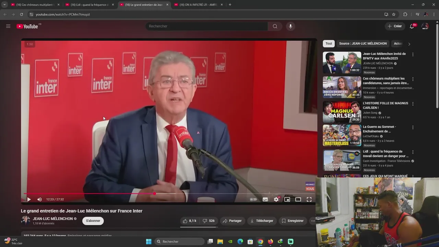Select the Tout filter chip
Image resolution: width=439 pixels, height=247 pixels.
coord(329,44)
